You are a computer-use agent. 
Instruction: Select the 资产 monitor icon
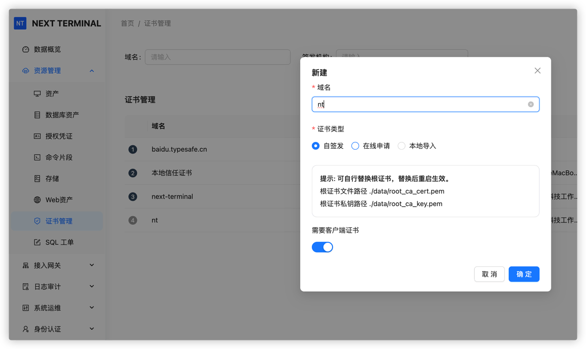[37, 93]
